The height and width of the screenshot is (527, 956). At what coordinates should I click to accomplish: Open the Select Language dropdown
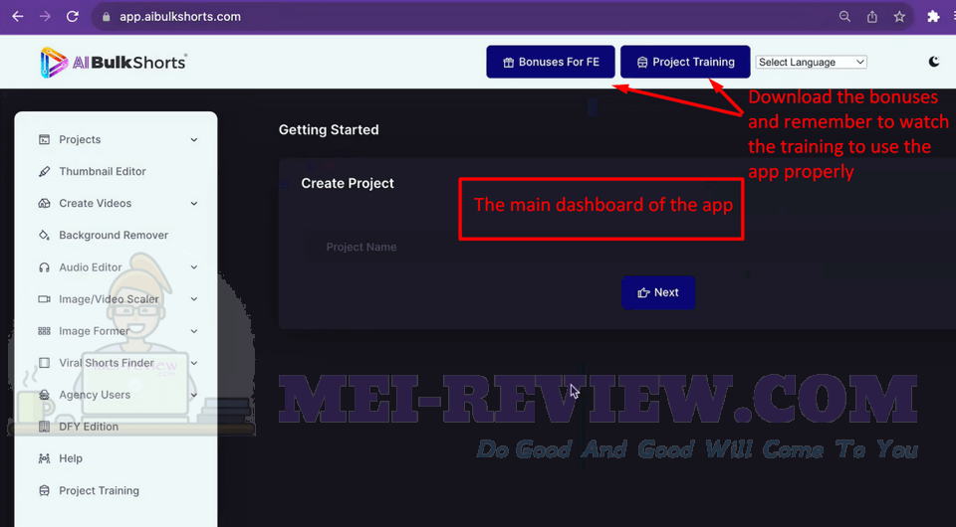click(x=811, y=62)
